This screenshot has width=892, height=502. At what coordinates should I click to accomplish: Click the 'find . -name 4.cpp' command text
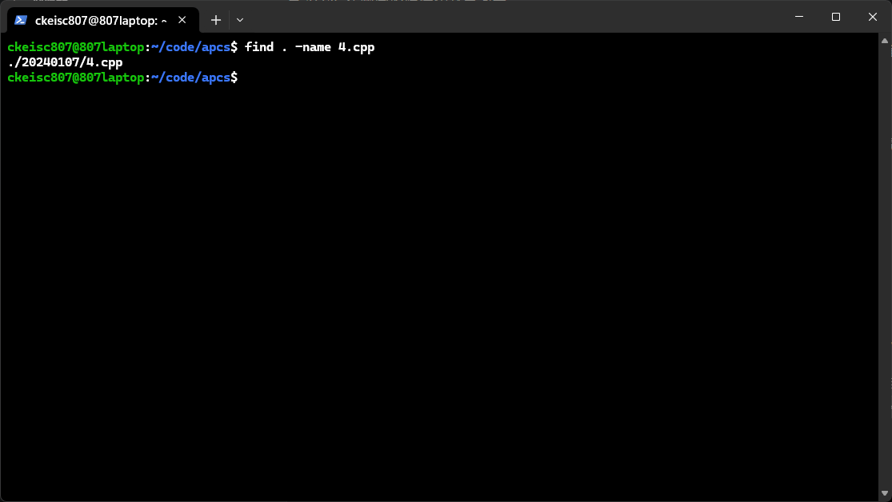pos(310,47)
